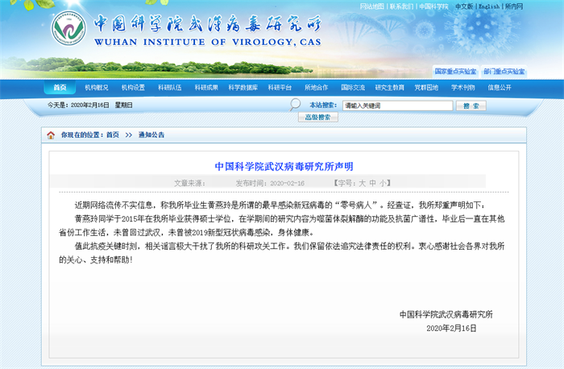
Task: Open the 首页 navigation tab
Action: tap(60, 87)
